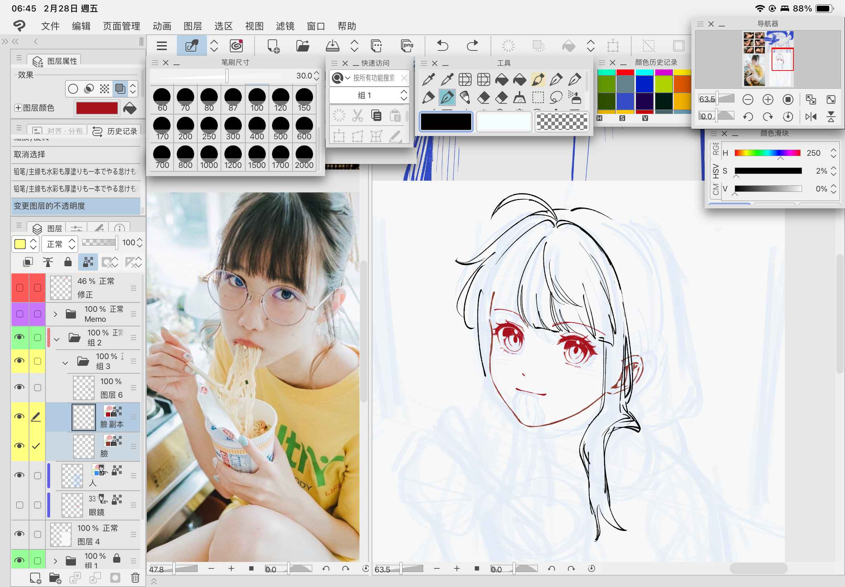Open the 图层 menu in menu bar
The image size is (845, 587).
(x=193, y=26)
